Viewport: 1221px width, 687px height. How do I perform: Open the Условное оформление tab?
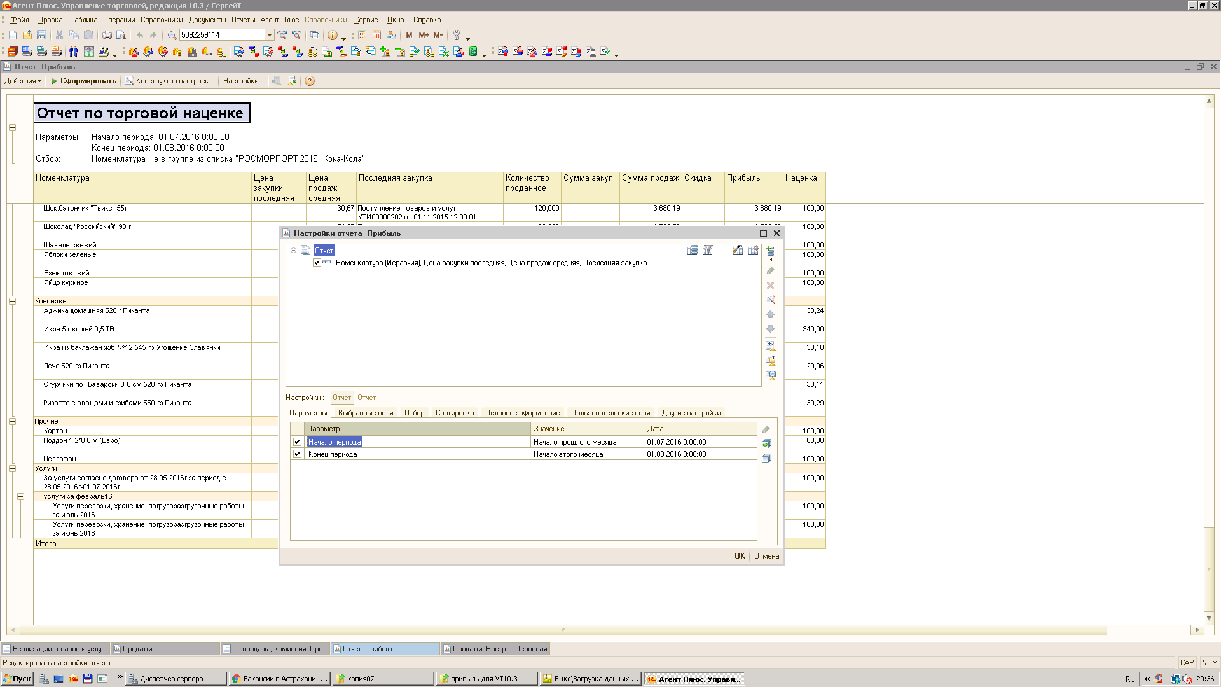[522, 413]
